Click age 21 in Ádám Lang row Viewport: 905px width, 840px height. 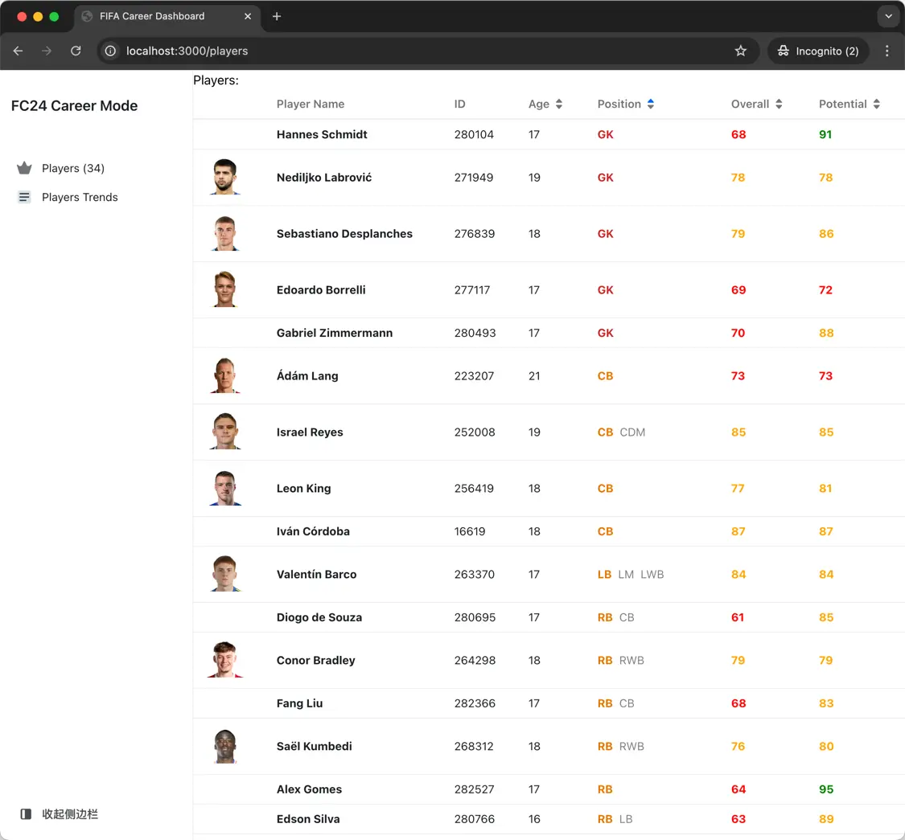(x=534, y=375)
